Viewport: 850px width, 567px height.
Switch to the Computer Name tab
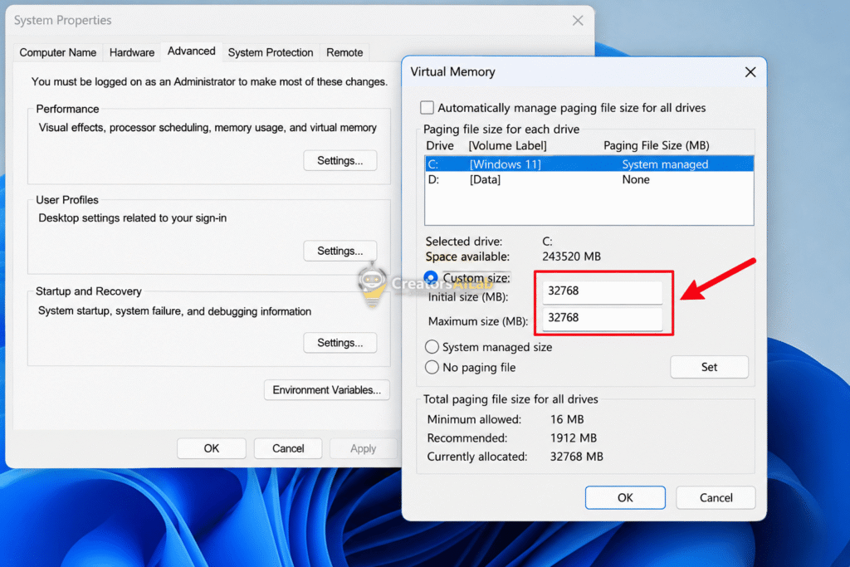pos(58,52)
